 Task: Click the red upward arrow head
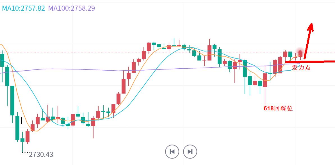(x=311, y=27)
